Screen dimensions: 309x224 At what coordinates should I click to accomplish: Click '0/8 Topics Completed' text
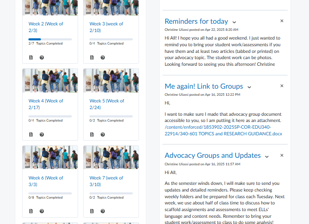pos(46,197)
